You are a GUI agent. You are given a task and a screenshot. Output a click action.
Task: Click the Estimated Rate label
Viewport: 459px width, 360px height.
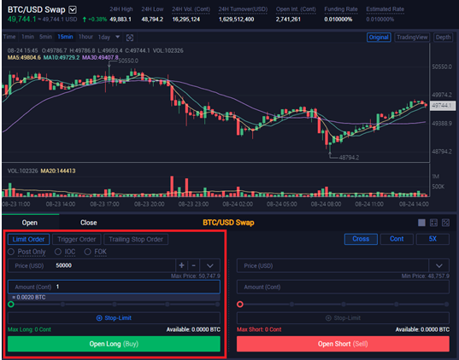385,9
